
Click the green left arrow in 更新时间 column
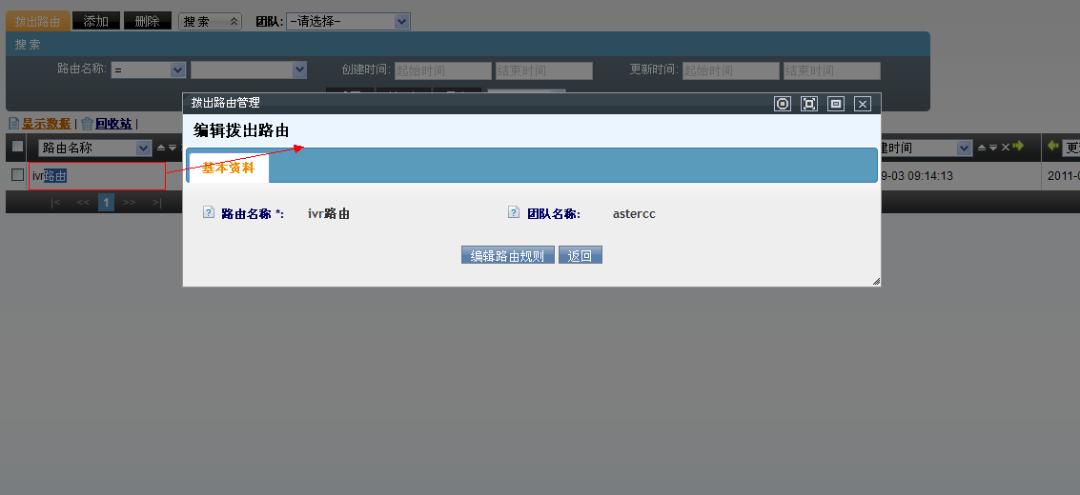point(1052,147)
